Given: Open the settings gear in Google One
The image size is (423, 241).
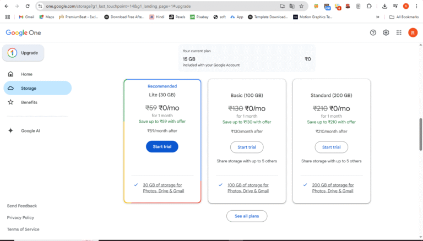Looking at the screenshot, I should click(386, 32).
